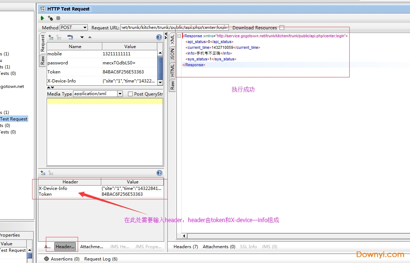410x263 pixels.
Task: Add a new header with the plus icon above Headers
Action: pos(42,173)
